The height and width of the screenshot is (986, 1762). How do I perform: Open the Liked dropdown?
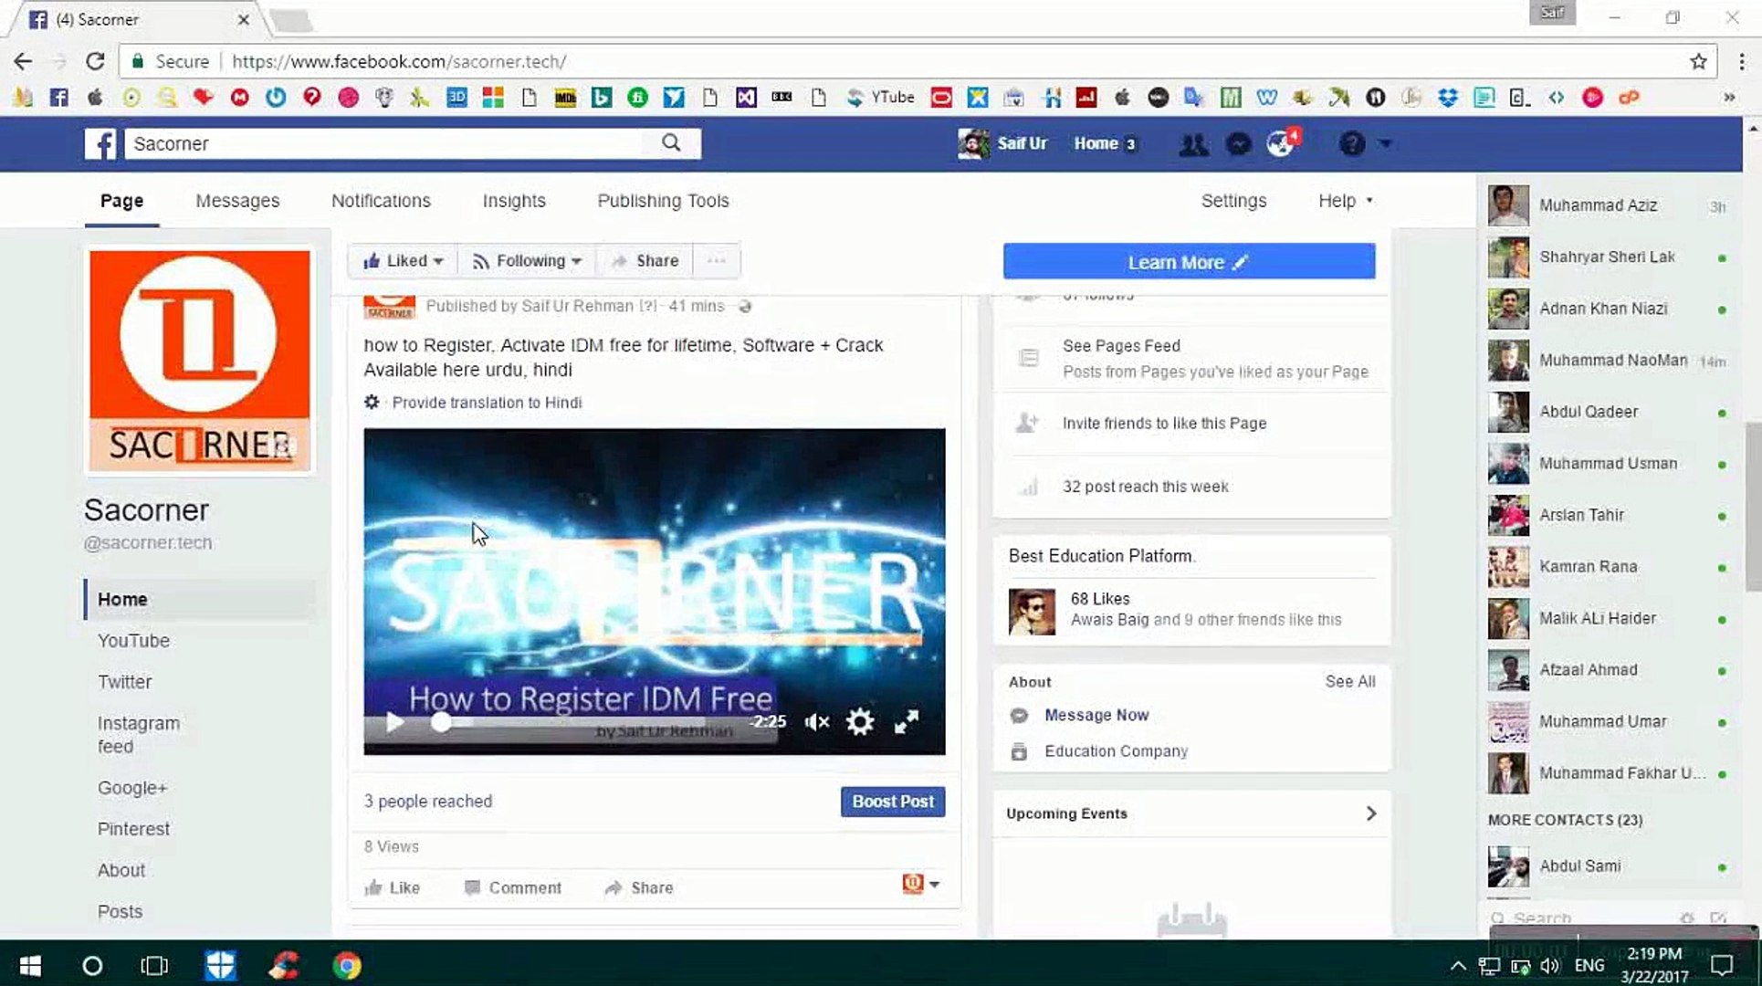(403, 260)
